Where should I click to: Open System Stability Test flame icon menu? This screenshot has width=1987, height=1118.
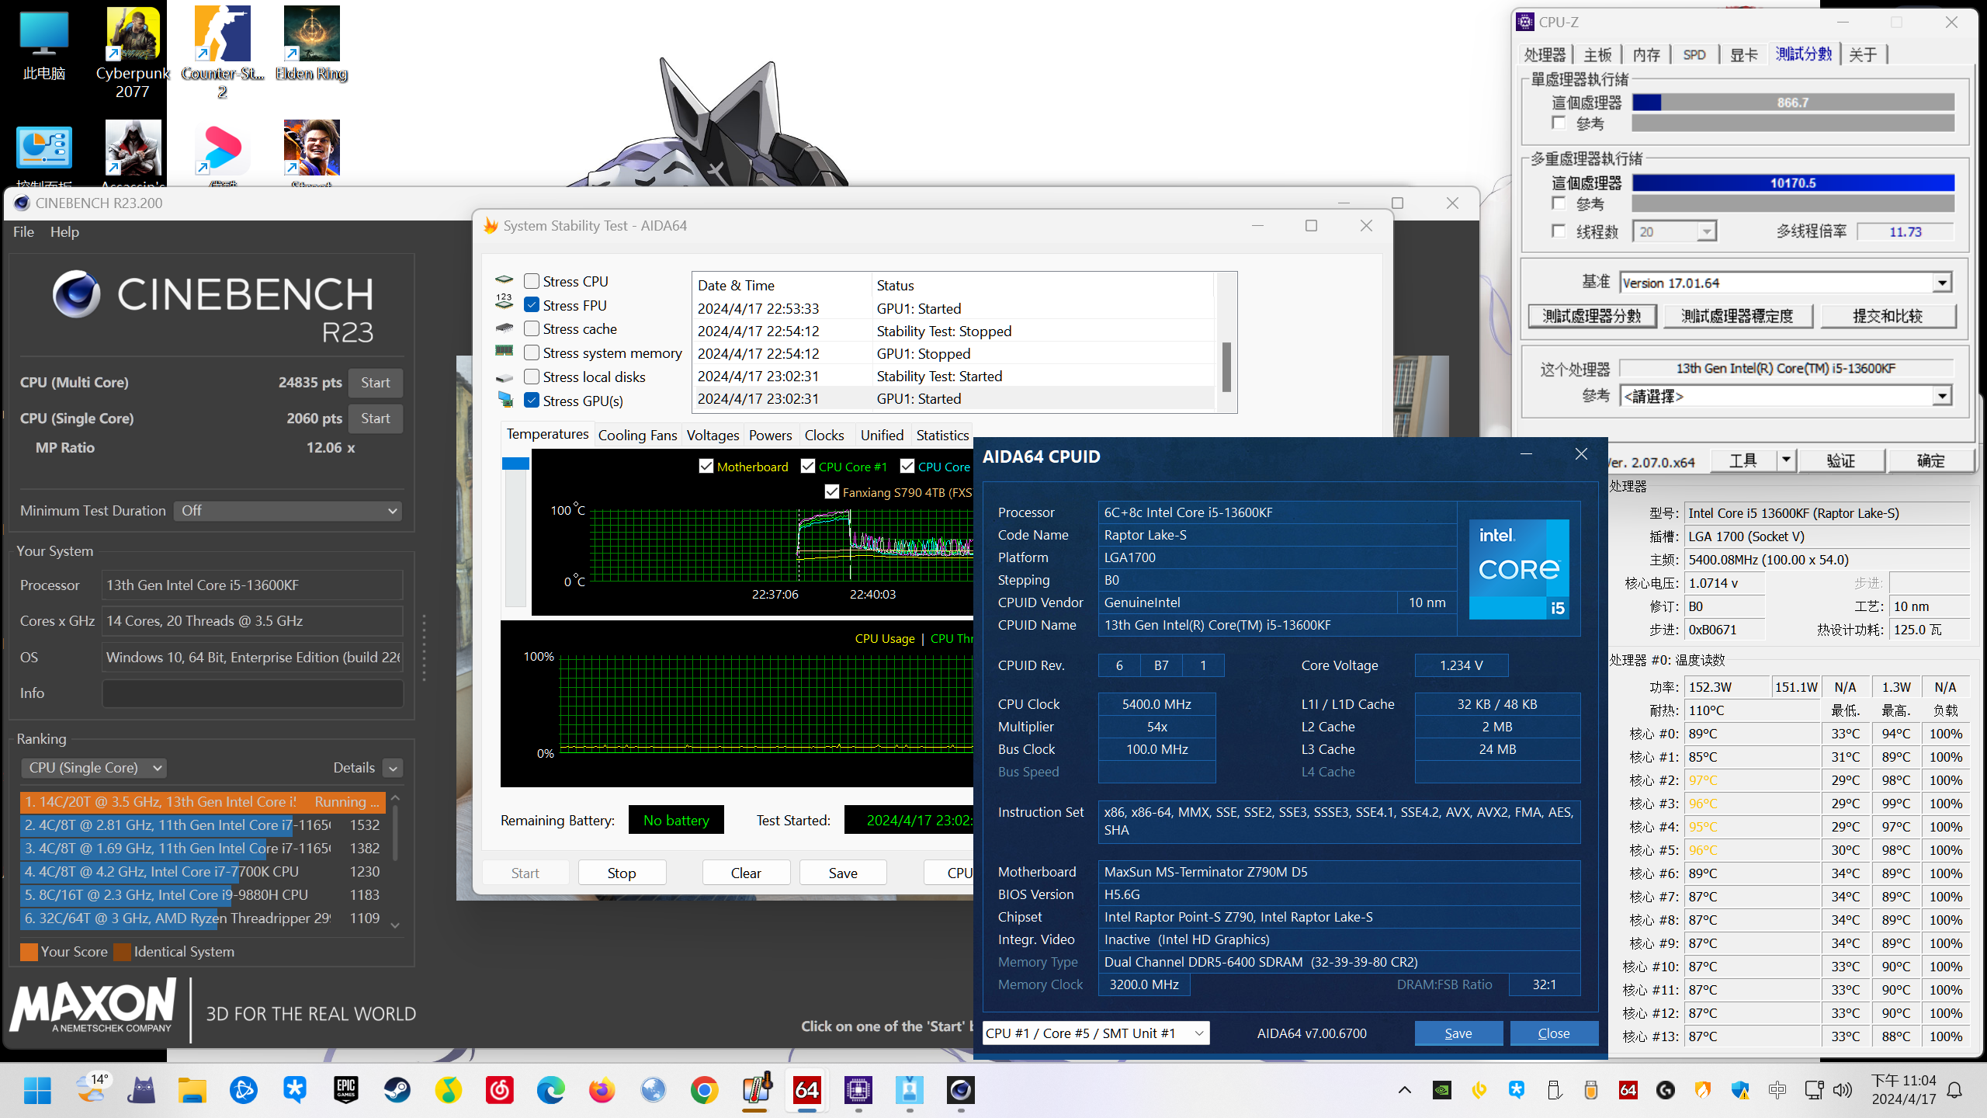tap(491, 226)
